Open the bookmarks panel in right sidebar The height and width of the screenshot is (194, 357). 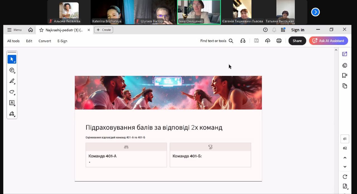[345, 75]
